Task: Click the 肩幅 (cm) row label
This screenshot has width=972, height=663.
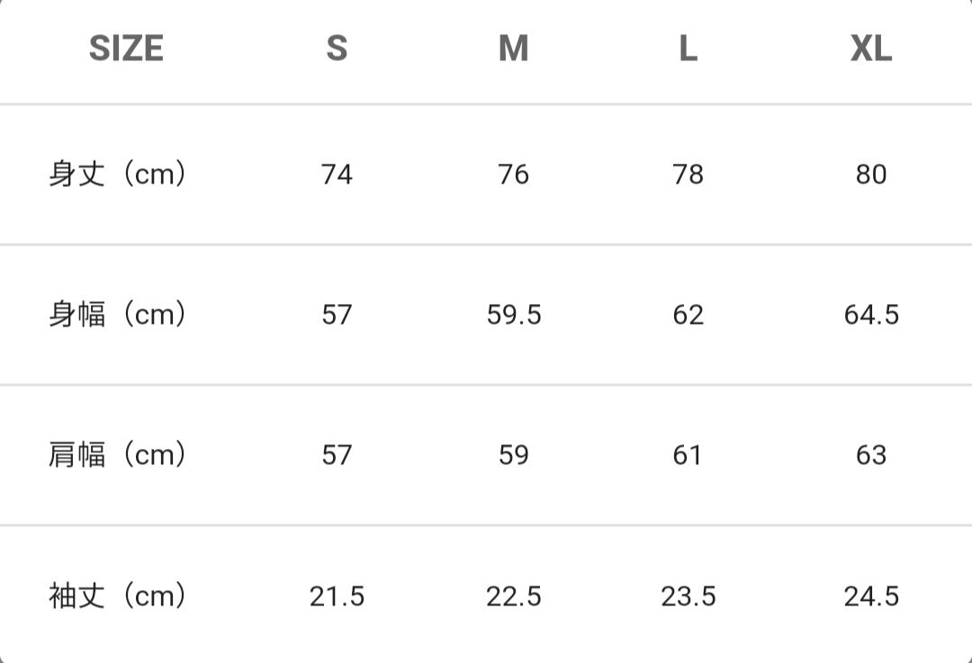Action: click(117, 455)
